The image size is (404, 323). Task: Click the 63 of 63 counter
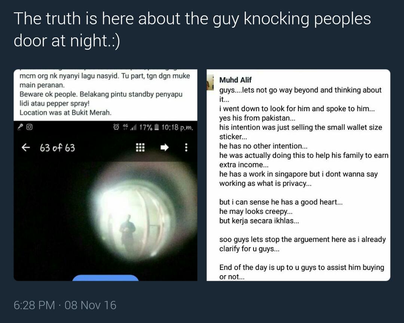tap(57, 148)
